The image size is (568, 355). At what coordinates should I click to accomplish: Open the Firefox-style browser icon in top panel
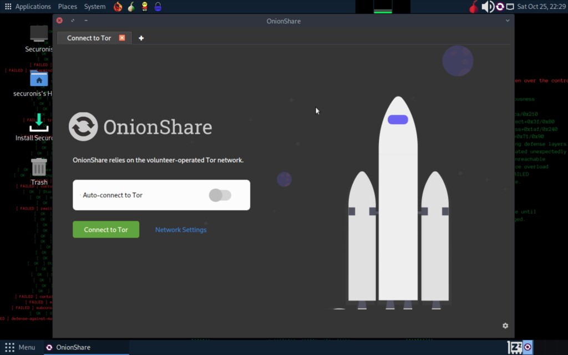(x=118, y=7)
